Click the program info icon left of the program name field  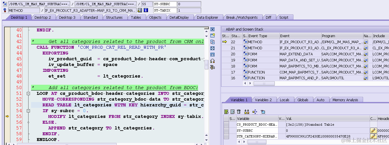click(5, 4)
